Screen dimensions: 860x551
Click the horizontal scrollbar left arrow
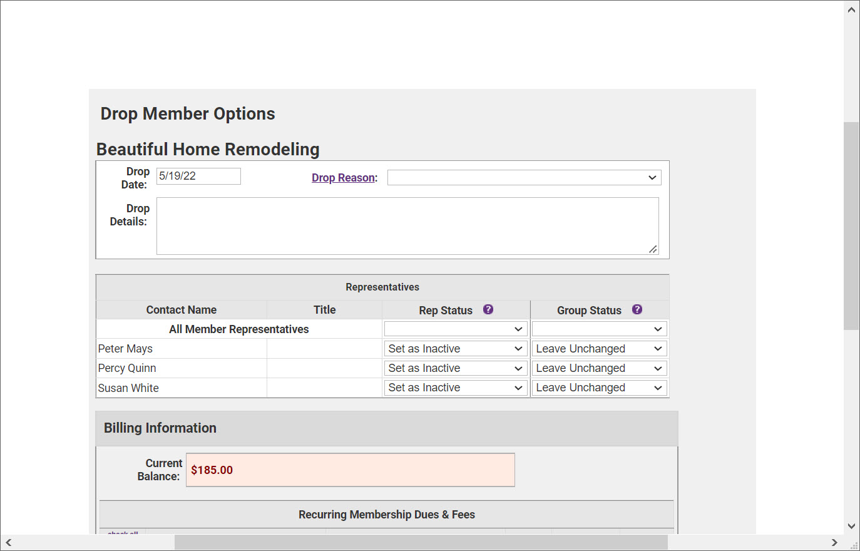[x=9, y=542]
